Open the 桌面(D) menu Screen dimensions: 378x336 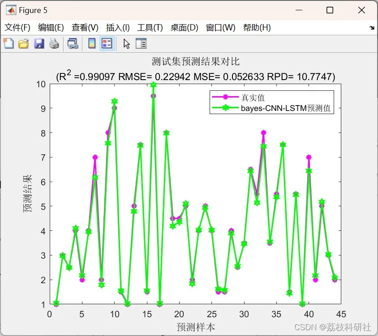(x=184, y=27)
